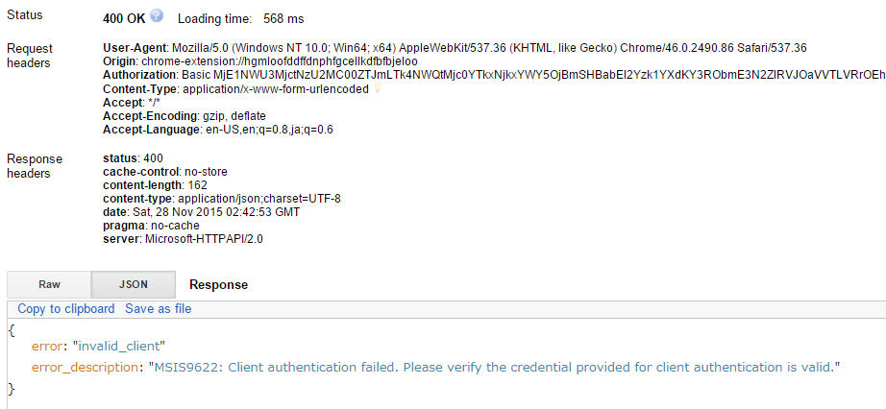Select the error_description key
886x409 pixels.
point(86,367)
